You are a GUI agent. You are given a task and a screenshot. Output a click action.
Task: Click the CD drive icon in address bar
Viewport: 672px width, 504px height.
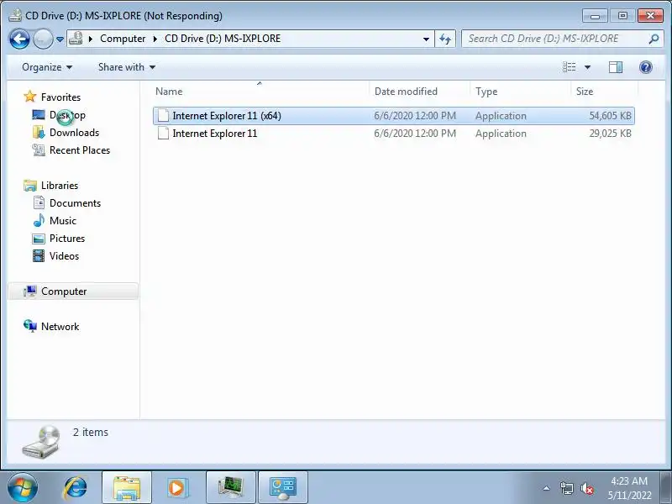pos(76,39)
